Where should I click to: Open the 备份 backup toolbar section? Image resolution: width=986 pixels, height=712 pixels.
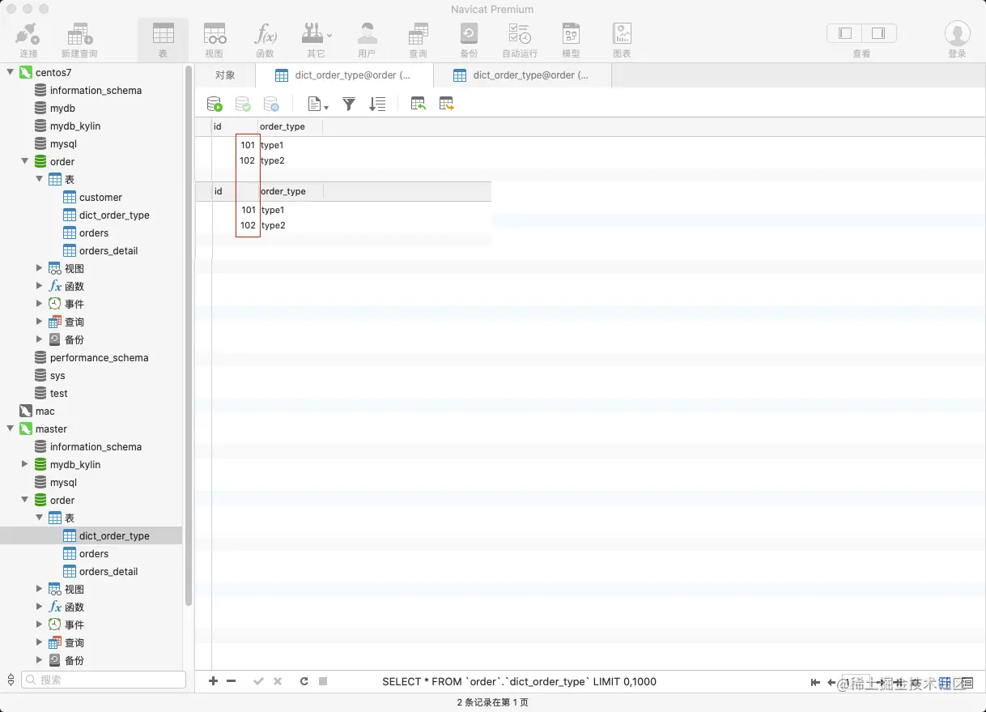(x=469, y=40)
